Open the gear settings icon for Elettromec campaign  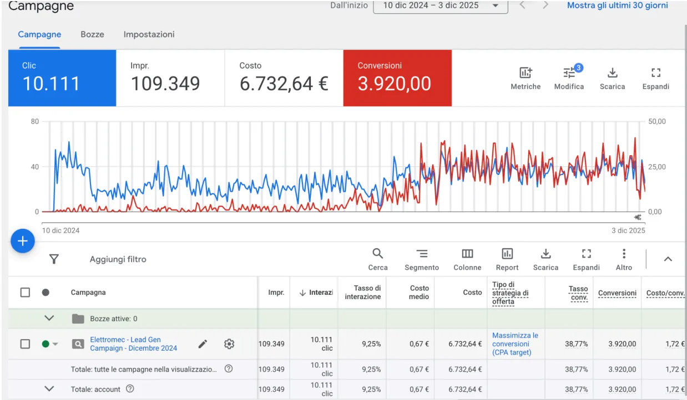229,344
